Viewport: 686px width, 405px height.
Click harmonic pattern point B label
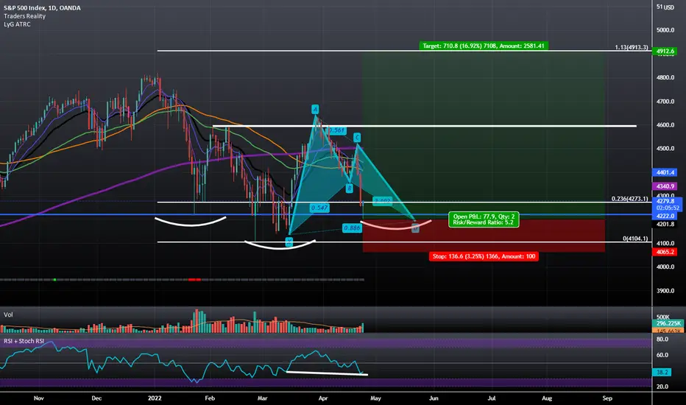point(349,189)
